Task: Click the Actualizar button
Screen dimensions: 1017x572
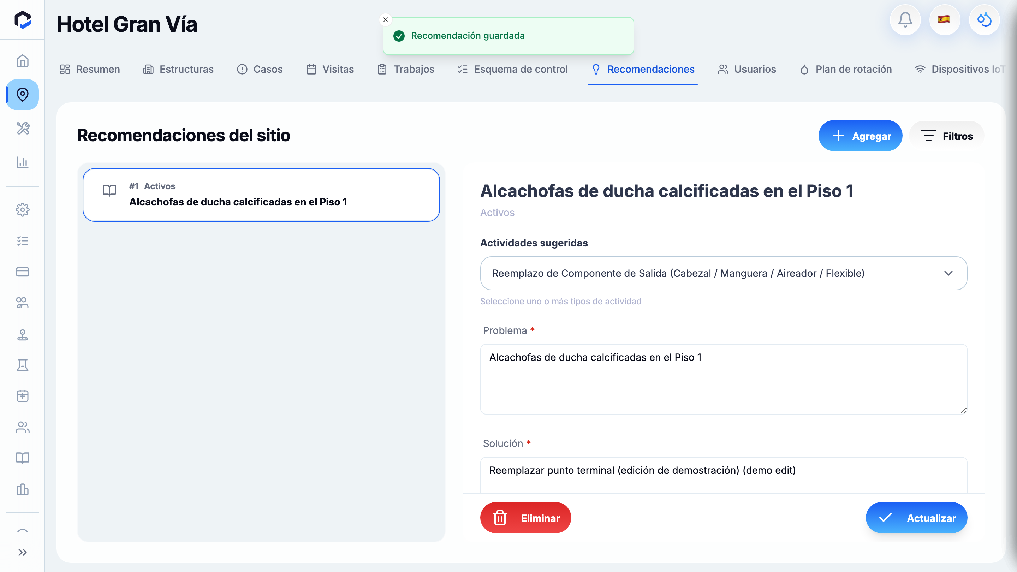Action: click(x=916, y=518)
